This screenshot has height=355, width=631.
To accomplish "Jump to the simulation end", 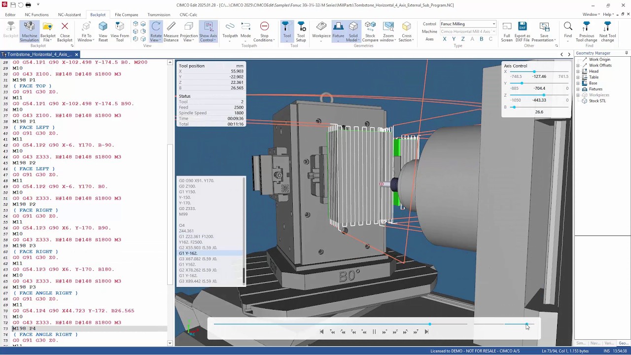I will pyautogui.click(x=426, y=332).
